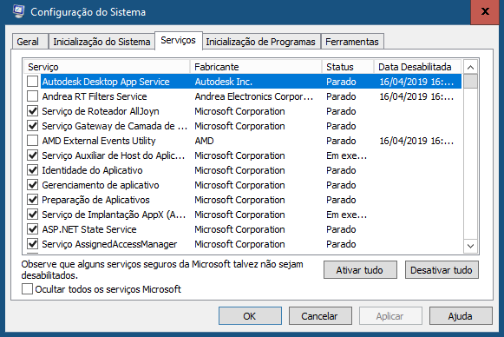Open the Inicialização do Sistema tab

[101, 42]
